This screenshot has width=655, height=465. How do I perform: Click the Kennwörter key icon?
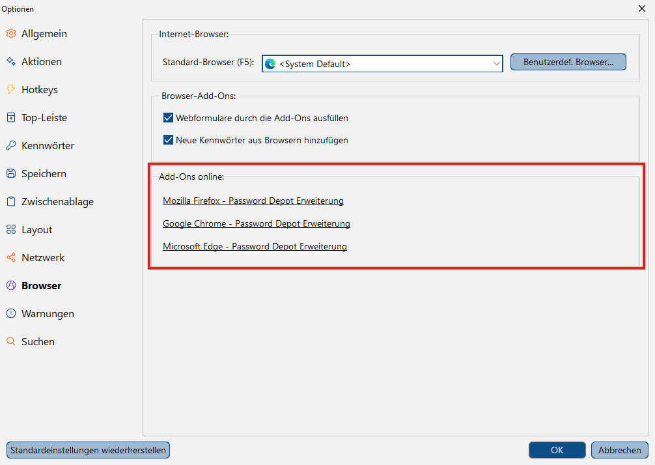(11, 145)
